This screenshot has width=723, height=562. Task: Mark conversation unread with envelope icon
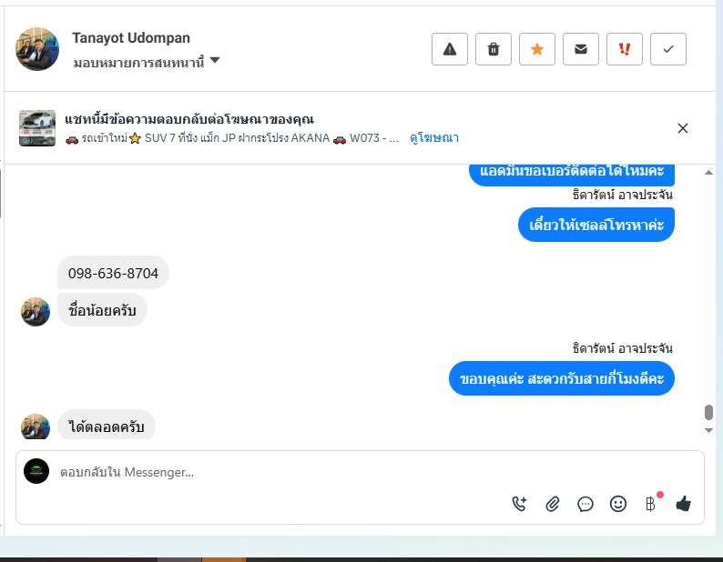coord(581,49)
